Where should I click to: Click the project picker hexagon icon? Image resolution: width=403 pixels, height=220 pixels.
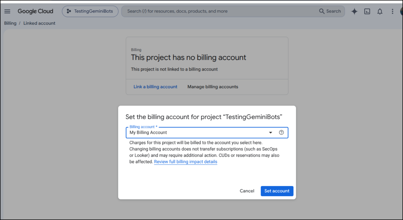(x=69, y=11)
